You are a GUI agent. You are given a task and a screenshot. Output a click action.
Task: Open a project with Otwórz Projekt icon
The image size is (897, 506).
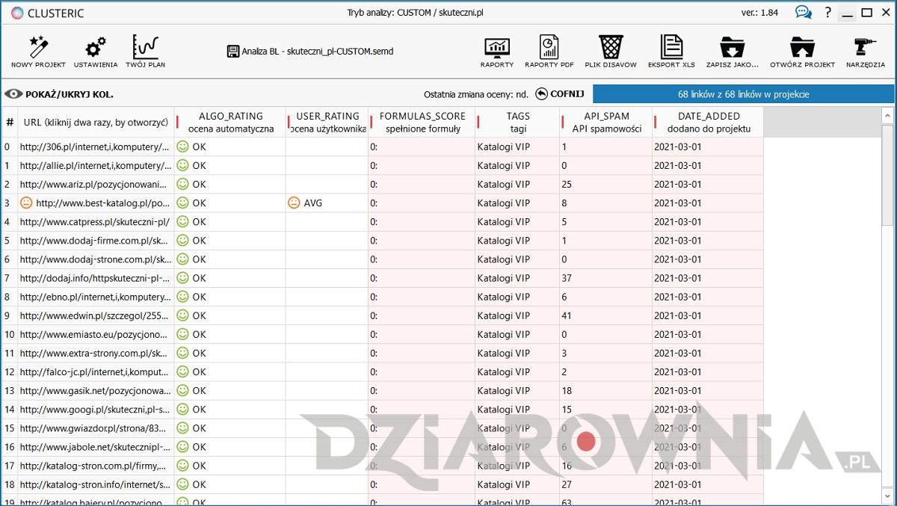pyautogui.click(x=802, y=49)
